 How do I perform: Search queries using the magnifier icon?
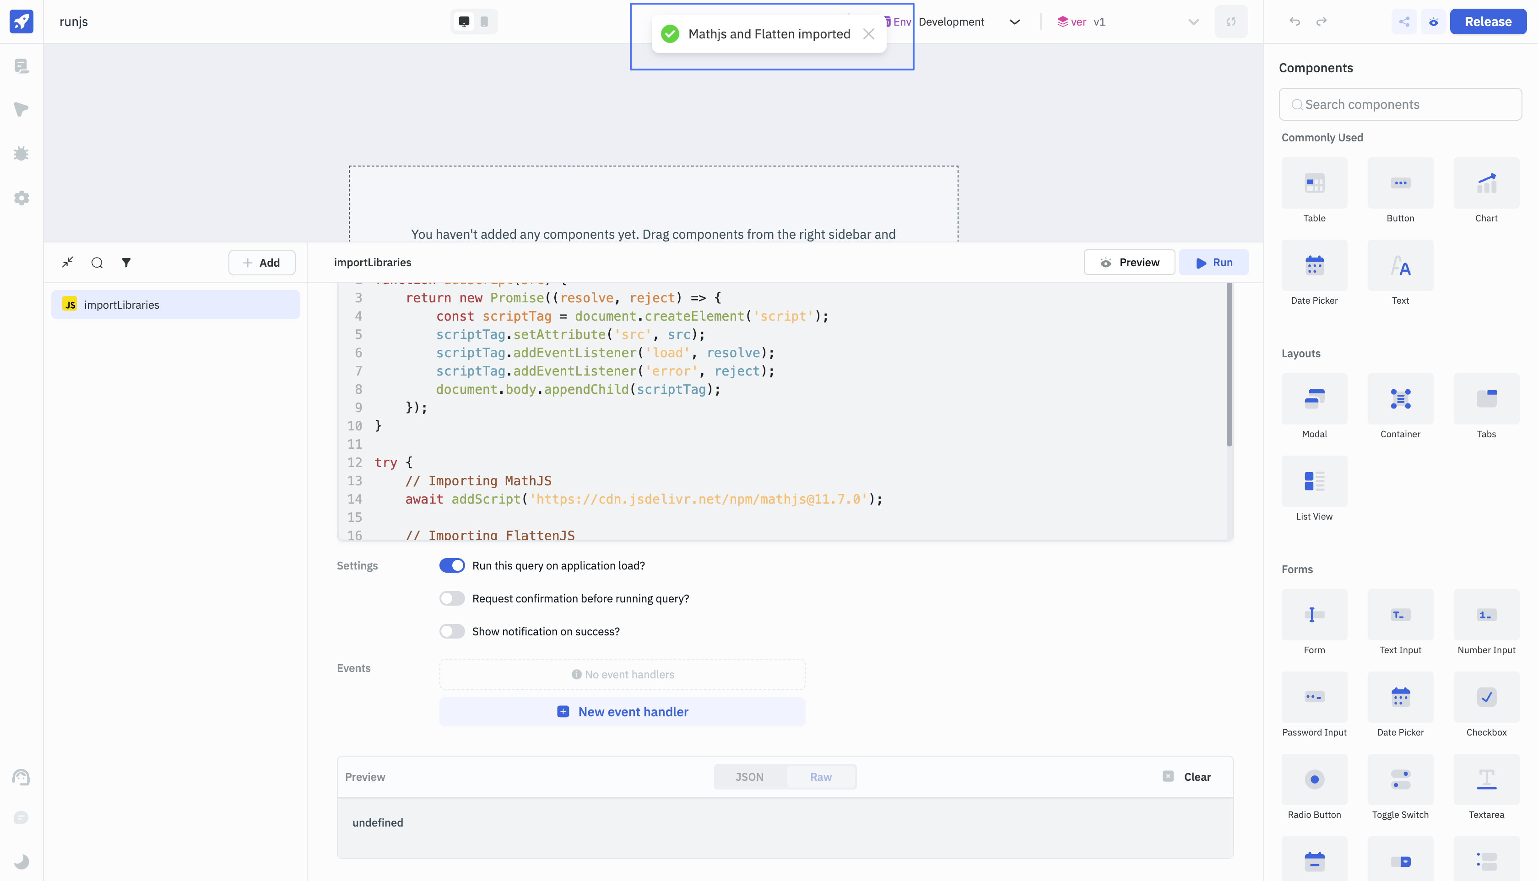tap(97, 262)
